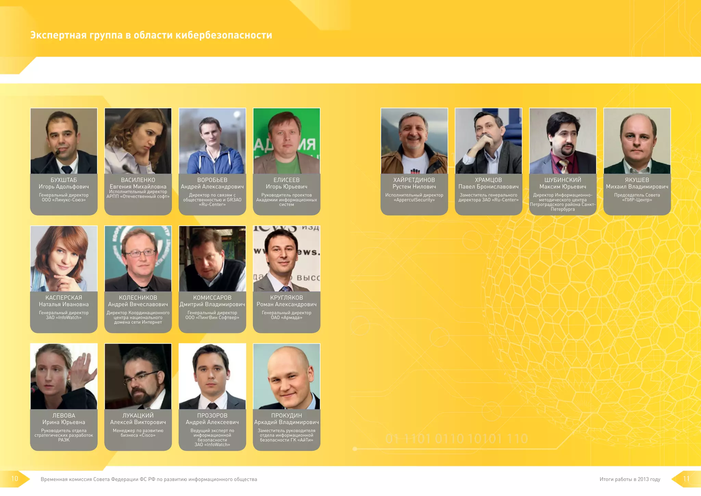Click the Якушев Михаил Владимирович portrait

[637, 141]
